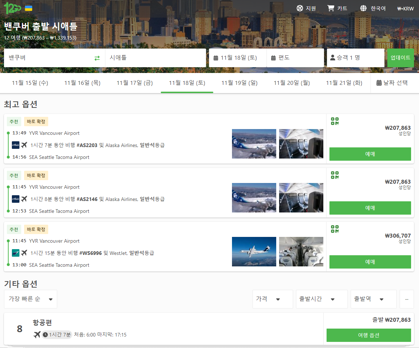The width and height of the screenshot is (419, 348).
Task: Click the 편도 return date field
Action: pyautogui.click(x=295, y=58)
